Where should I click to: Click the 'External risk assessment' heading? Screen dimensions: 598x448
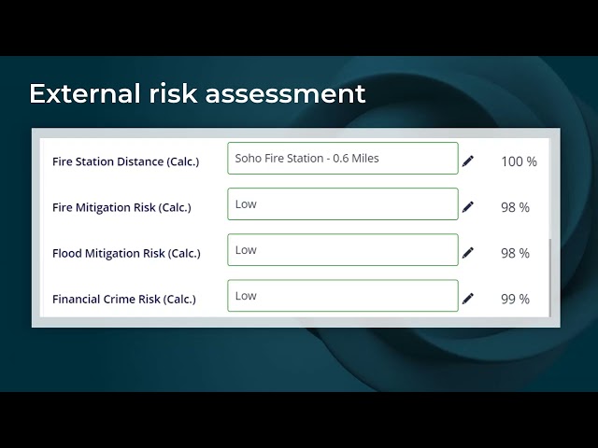point(197,93)
